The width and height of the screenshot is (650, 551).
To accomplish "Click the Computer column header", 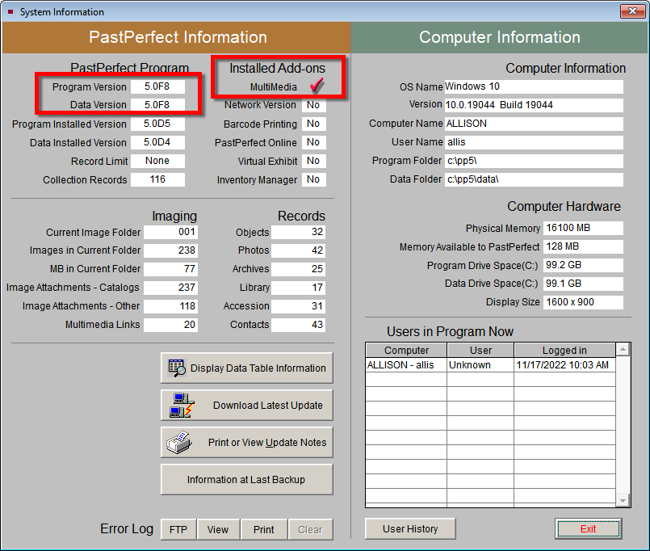I will (406, 351).
